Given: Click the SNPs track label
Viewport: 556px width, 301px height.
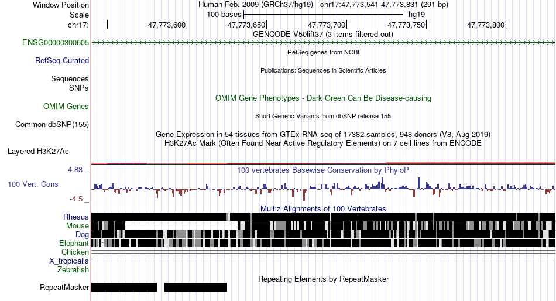Looking at the screenshot, I should point(79,88).
